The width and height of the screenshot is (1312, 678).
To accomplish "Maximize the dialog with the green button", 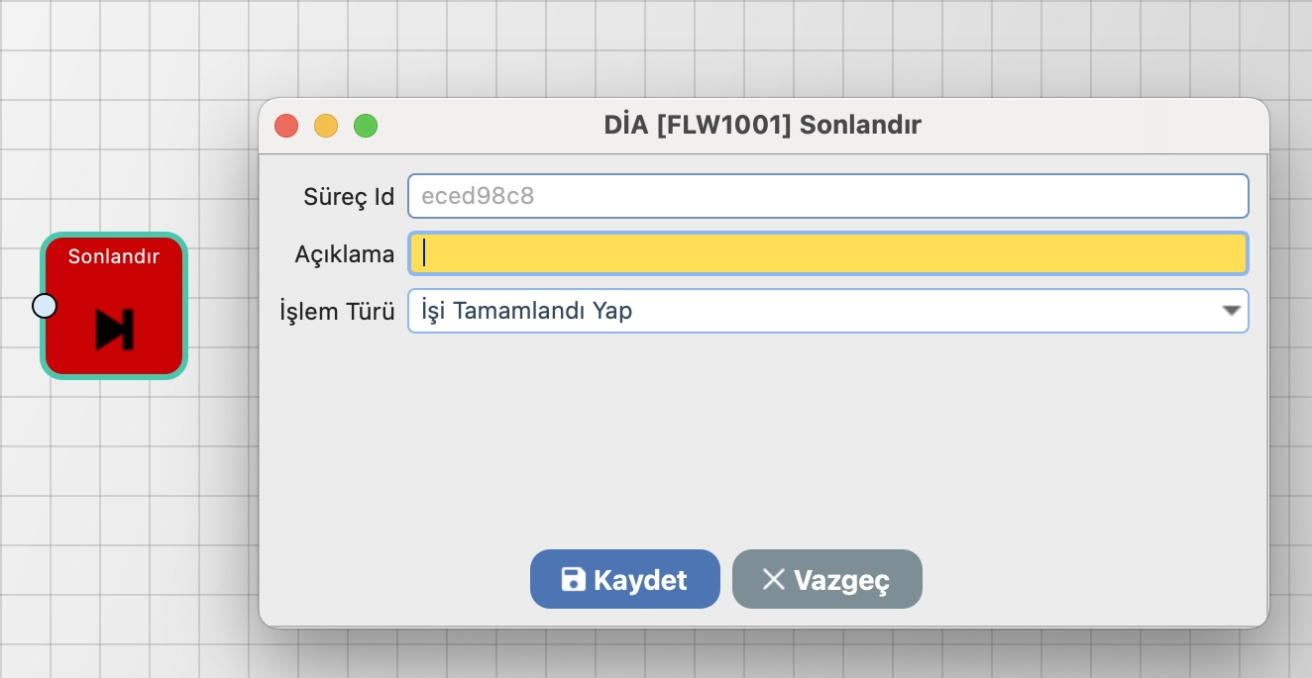I will point(366,126).
